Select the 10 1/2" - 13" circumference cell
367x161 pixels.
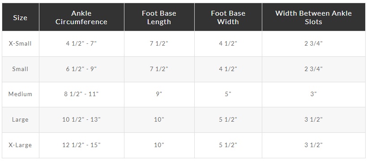tap(81, 119)
